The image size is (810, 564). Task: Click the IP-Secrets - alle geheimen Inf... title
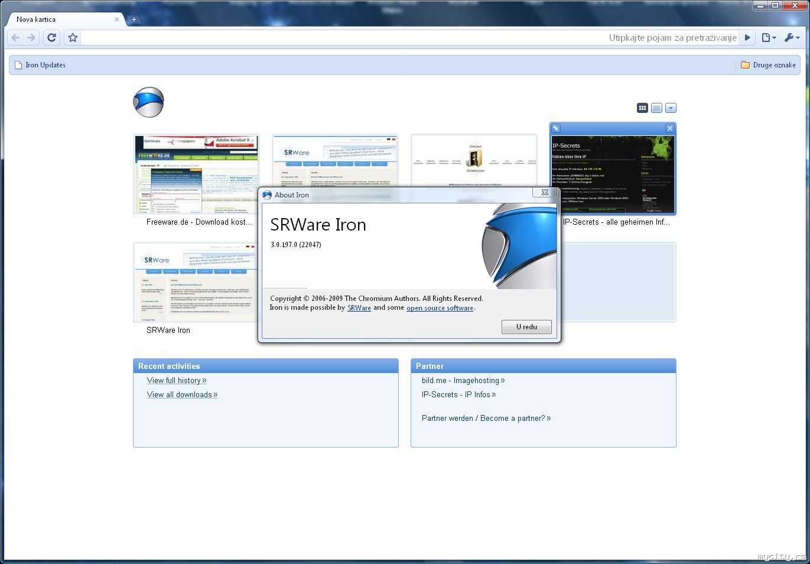click(x=616, y=222)
